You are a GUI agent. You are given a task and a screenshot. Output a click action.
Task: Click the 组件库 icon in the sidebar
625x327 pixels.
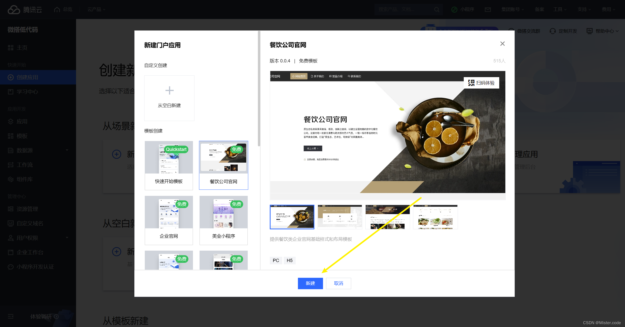click(10, 179)
